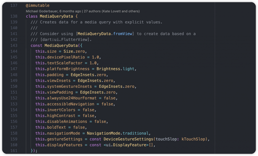The image size is (258, 156).
Task: Click the DeviceGestureSettings constructor call
Action: click(128, 139)
